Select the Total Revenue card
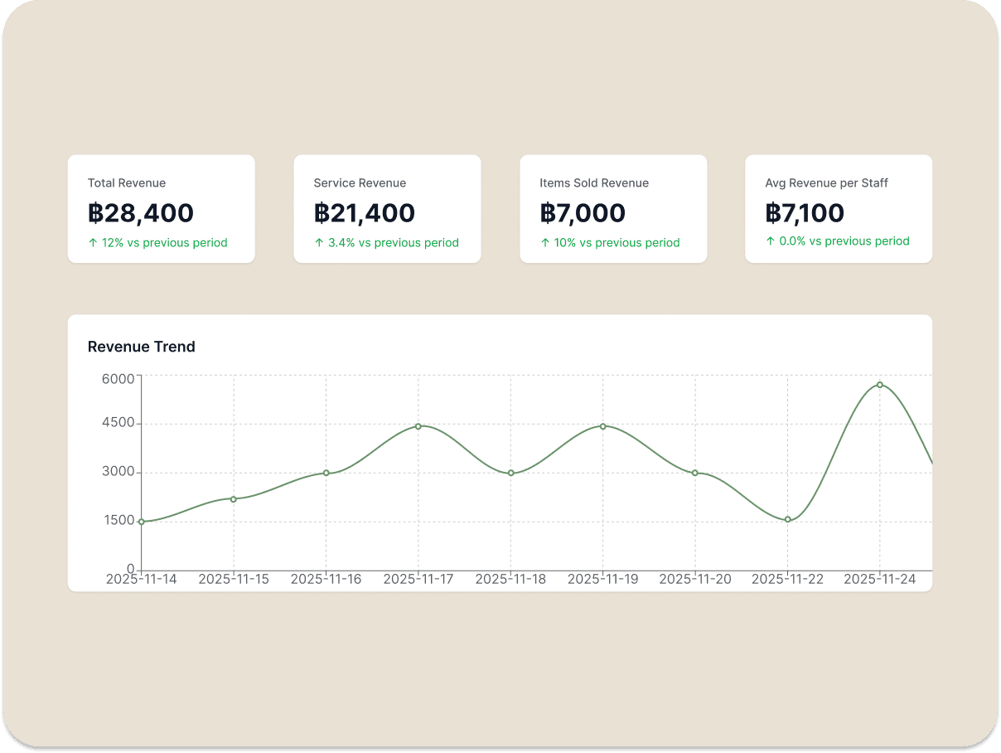 click(161, 208)
